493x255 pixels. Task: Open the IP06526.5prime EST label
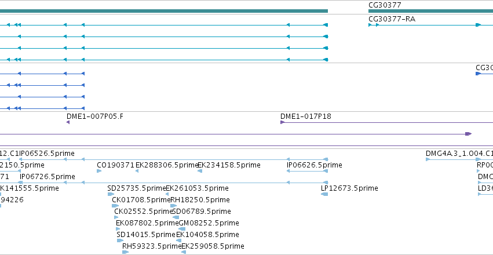[x=47, y=154]
